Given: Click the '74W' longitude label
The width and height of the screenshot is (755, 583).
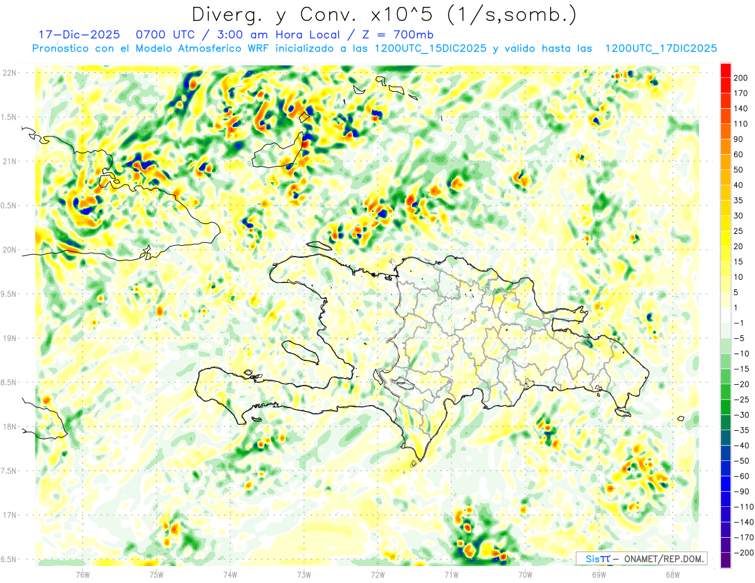Looking at the screenshot, I should 230,574.
